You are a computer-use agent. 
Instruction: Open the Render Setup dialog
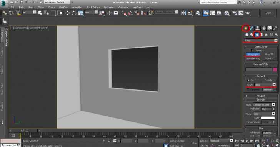234,13
